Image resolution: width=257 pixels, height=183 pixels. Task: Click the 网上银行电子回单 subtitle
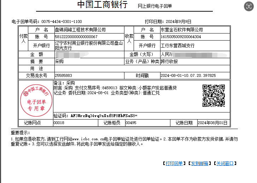pos(155,6)
